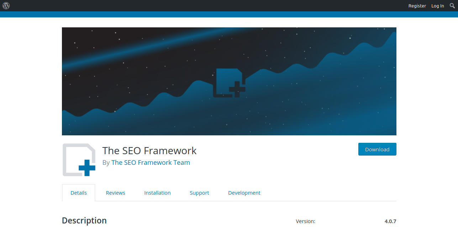This screenshot has width=458, height=227.
Task: Go to the Support tab
Action: click(199, 193)
